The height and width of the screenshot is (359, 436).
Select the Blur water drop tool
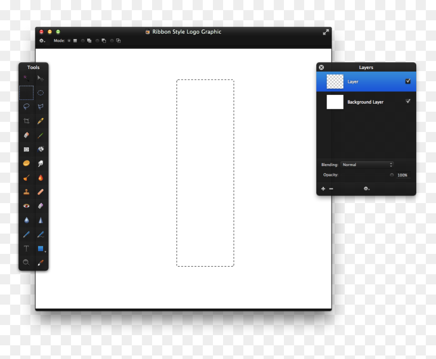pos(26,220)
